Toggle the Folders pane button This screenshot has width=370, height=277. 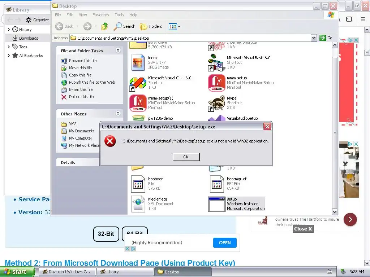(x=151, y=26)
